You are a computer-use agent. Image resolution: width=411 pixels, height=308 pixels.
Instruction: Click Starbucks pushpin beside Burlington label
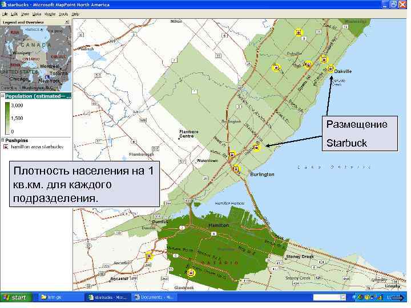(236, 169)
